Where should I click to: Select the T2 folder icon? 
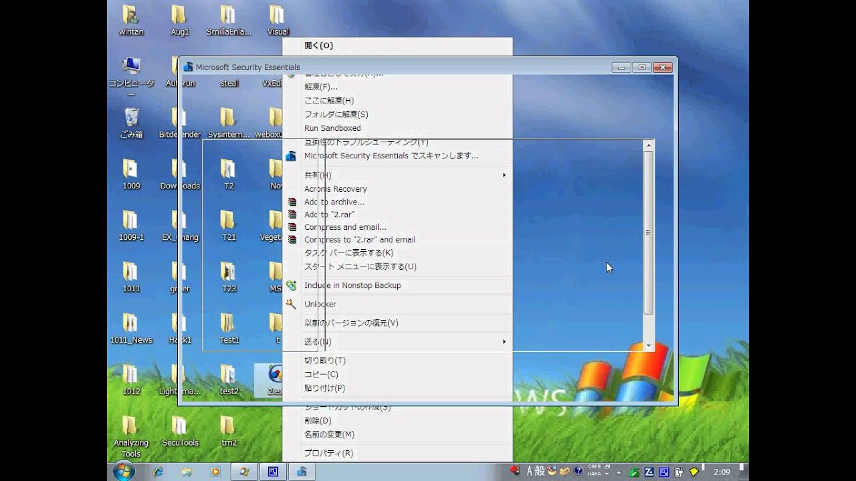tap(229, 174)
